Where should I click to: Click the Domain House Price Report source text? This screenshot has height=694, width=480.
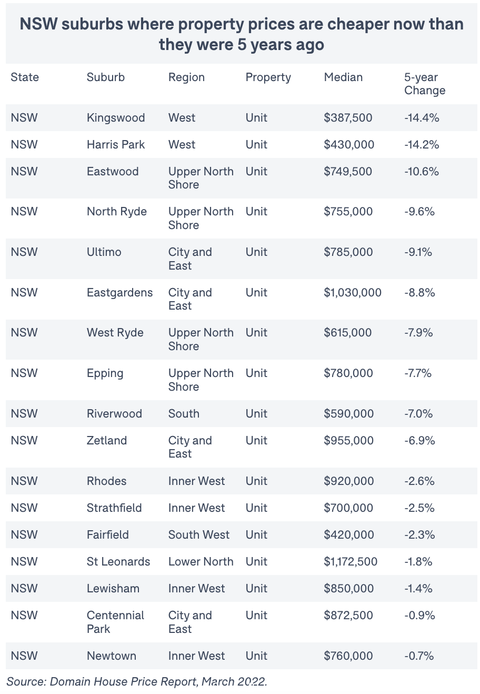click(x=137, y=681)
